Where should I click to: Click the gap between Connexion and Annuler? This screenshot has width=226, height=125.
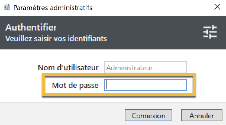tap(177, 115)
